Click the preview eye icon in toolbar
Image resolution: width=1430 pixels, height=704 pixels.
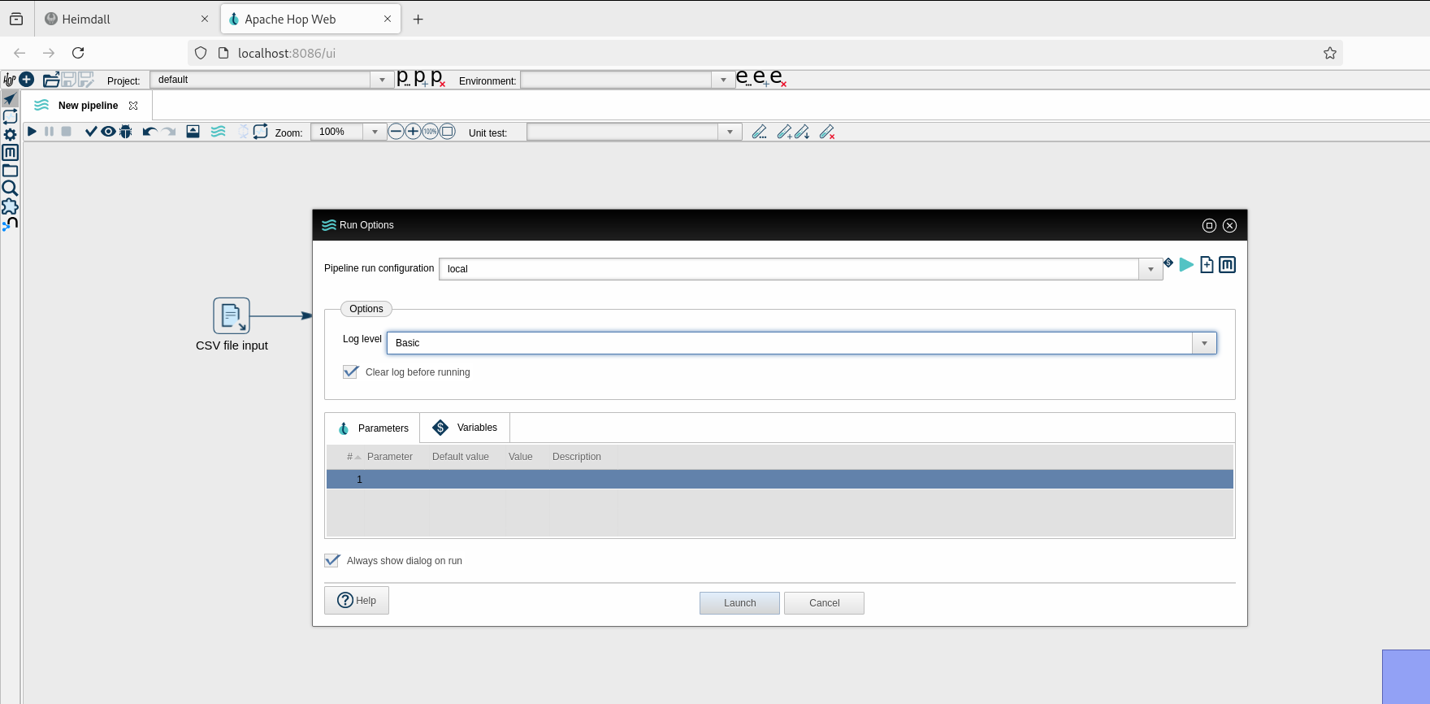click(x=108, y=132)
